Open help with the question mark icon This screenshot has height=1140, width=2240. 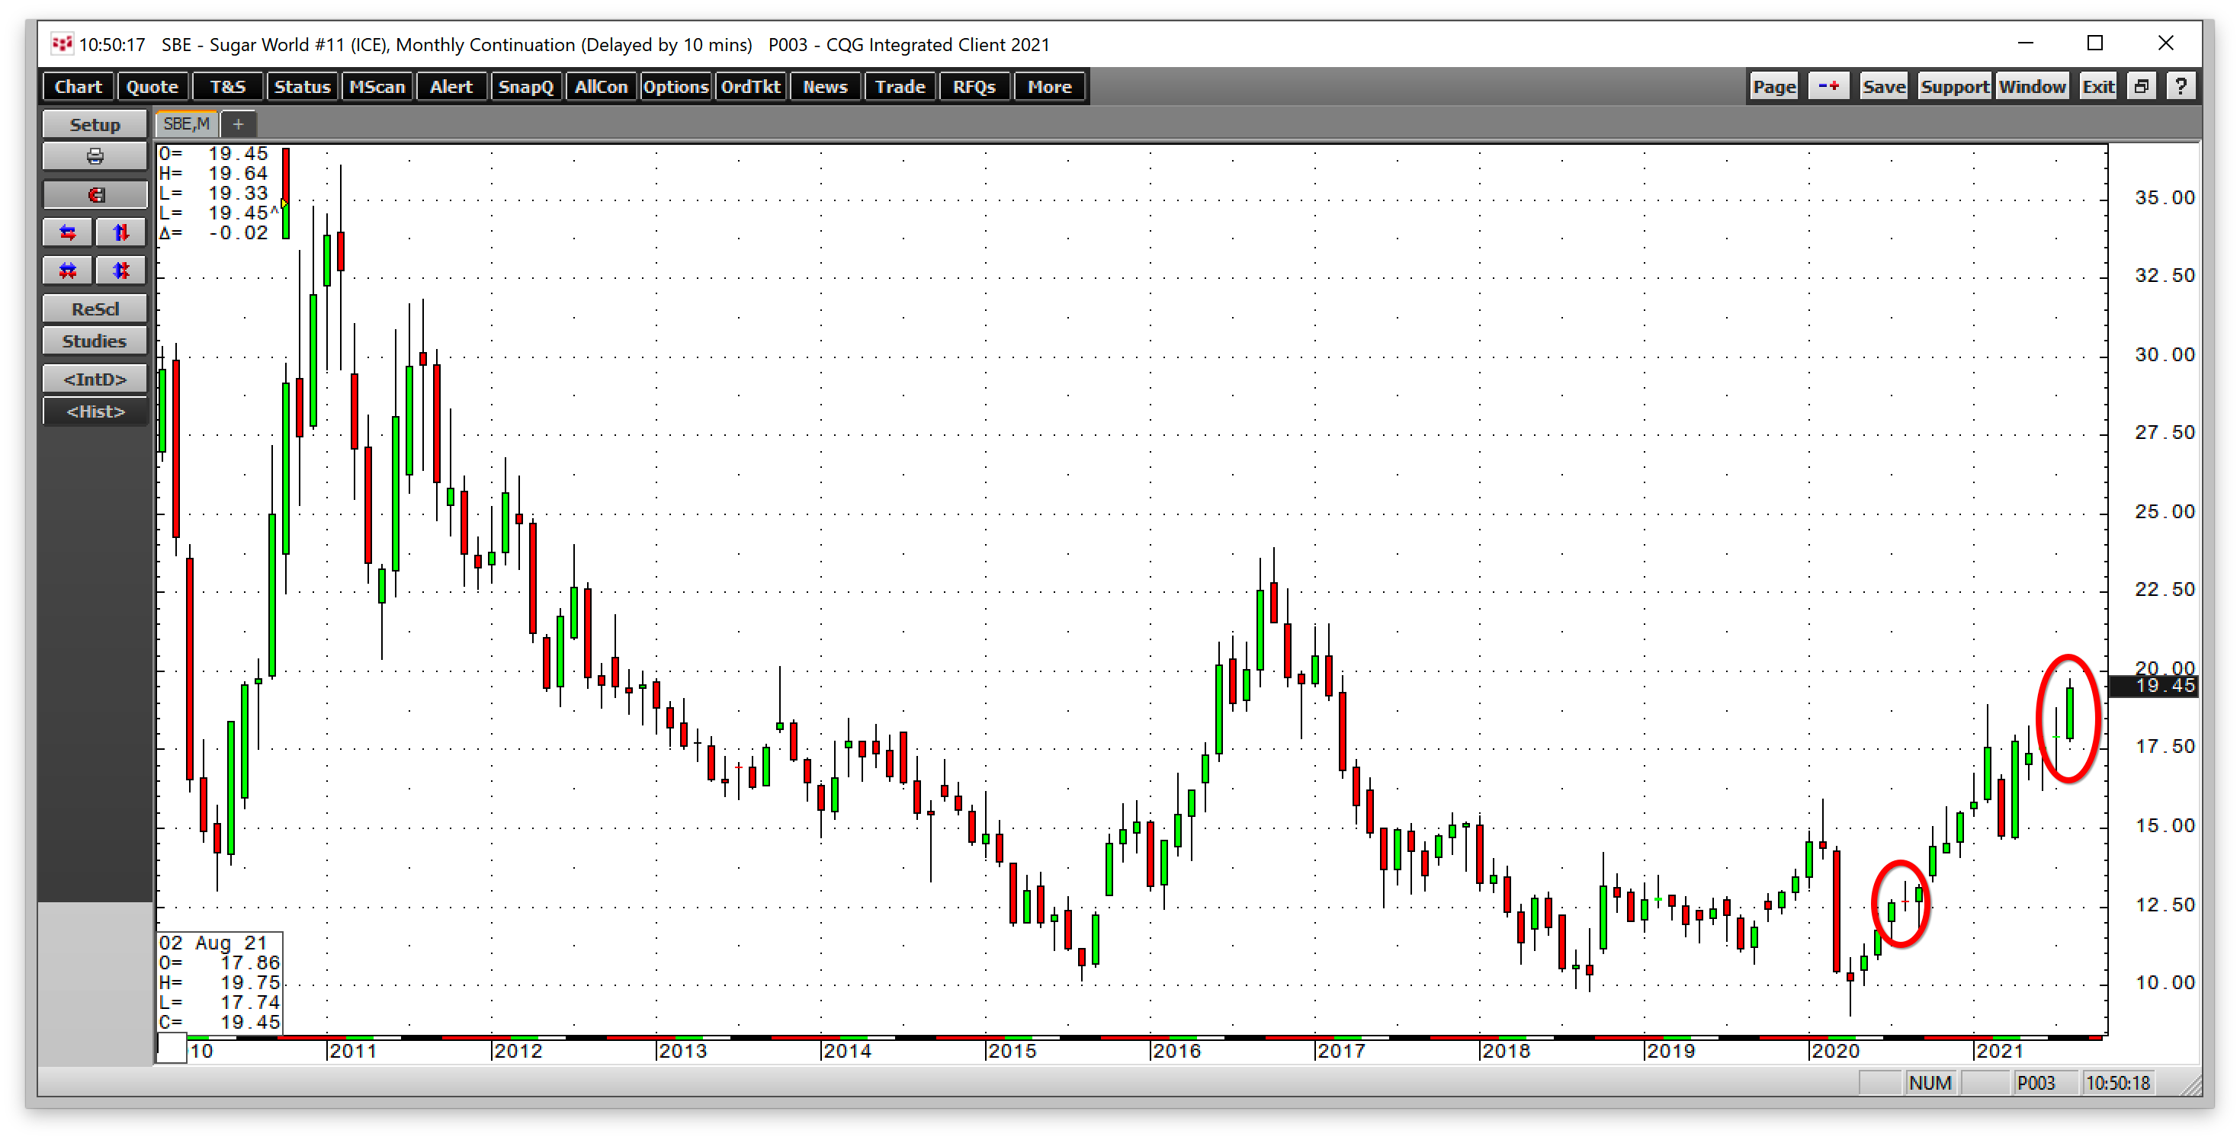(x=2181, y=86)
